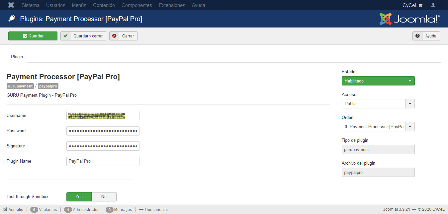Click the paypalpro label badge
The height and width of the screenshot is (214, 448).
(48, 86)
